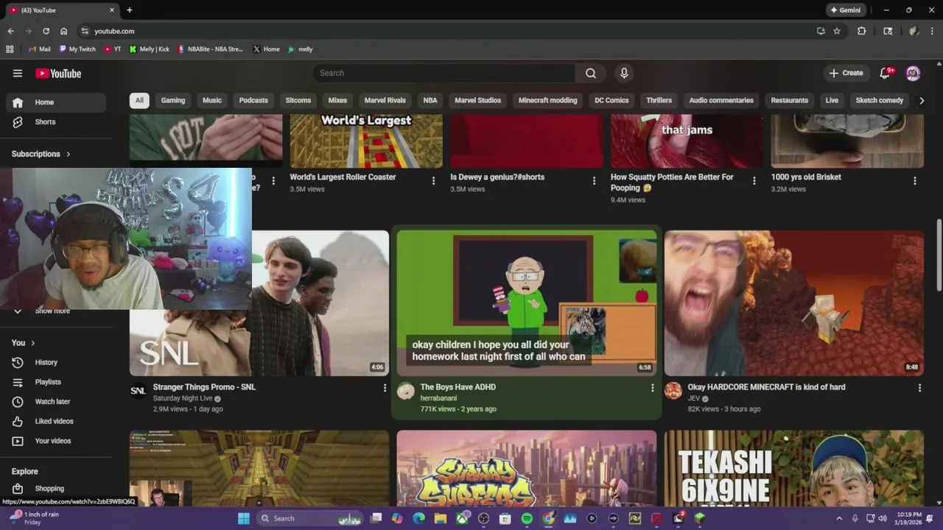Open Windows Start menu
This screenshot has height=530, width=943.
[244, 518]
